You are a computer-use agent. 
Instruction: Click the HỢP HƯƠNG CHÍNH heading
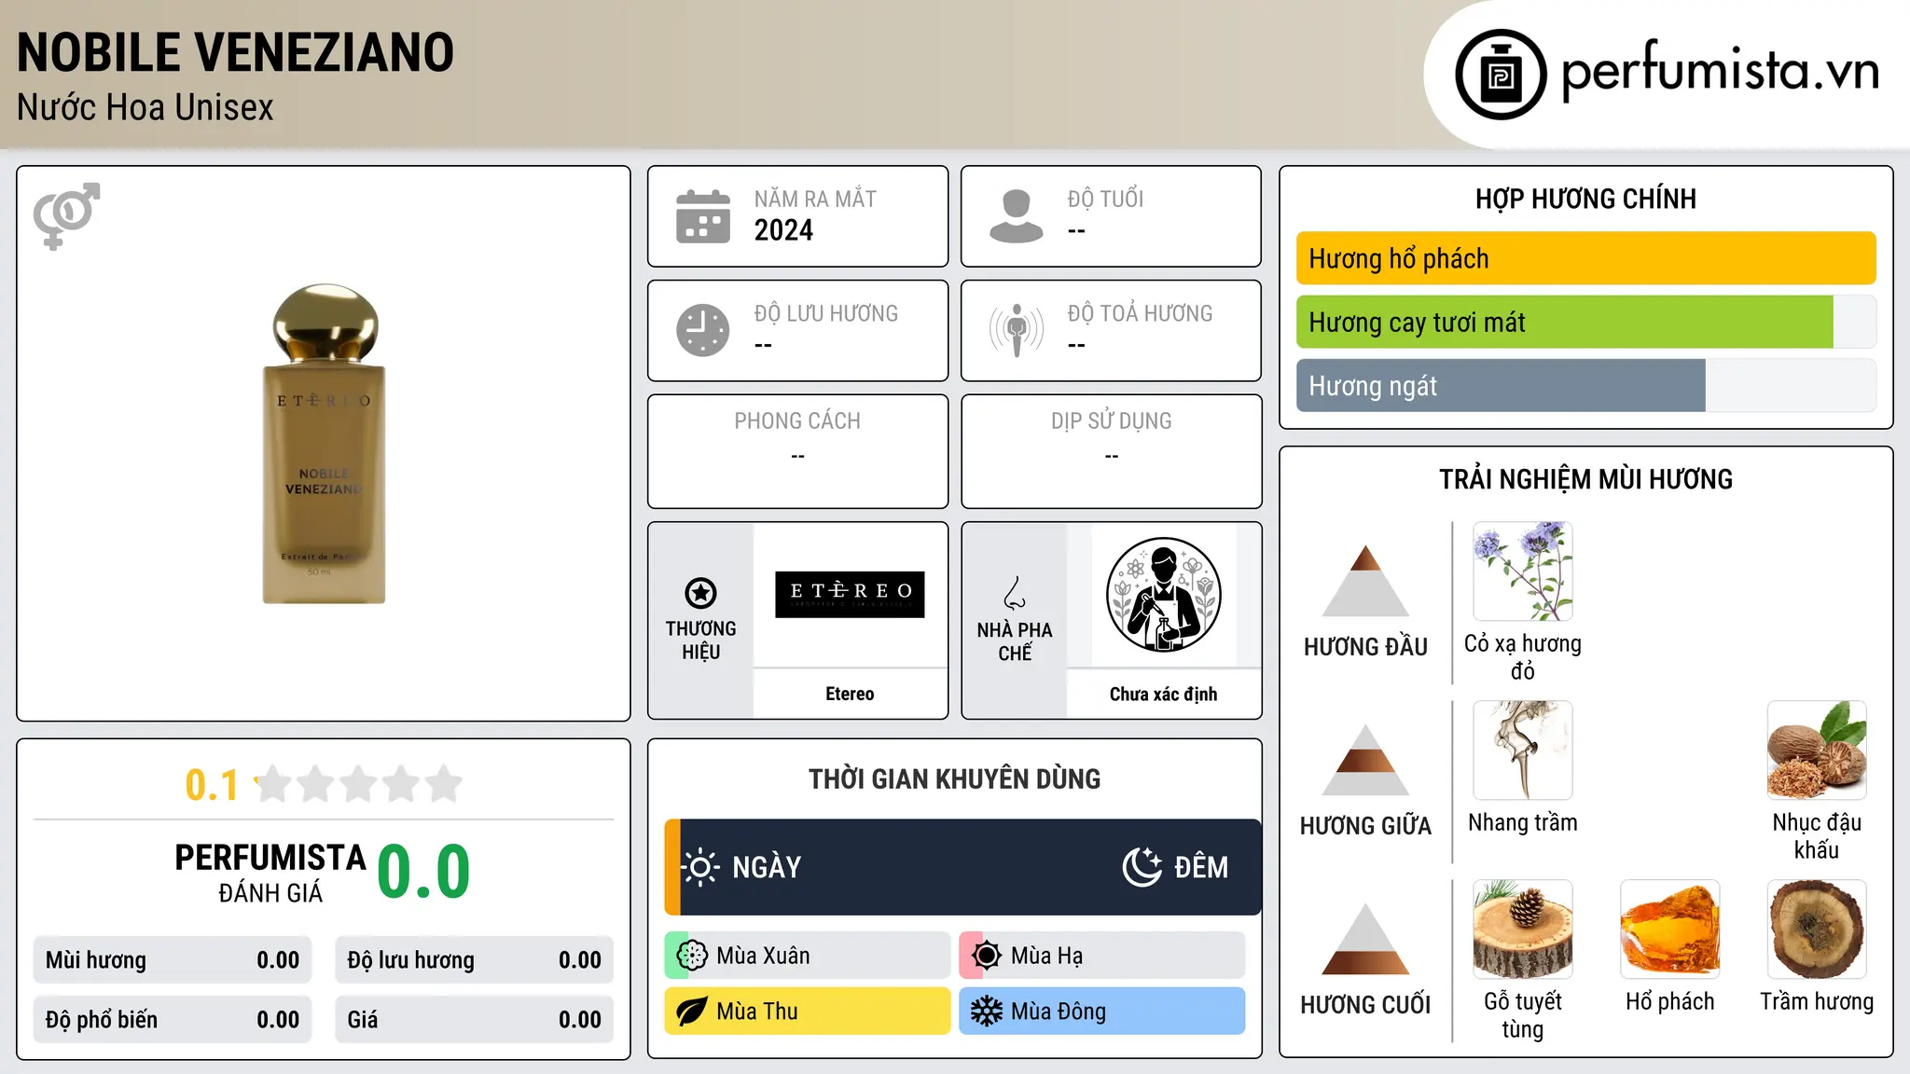1585,200
